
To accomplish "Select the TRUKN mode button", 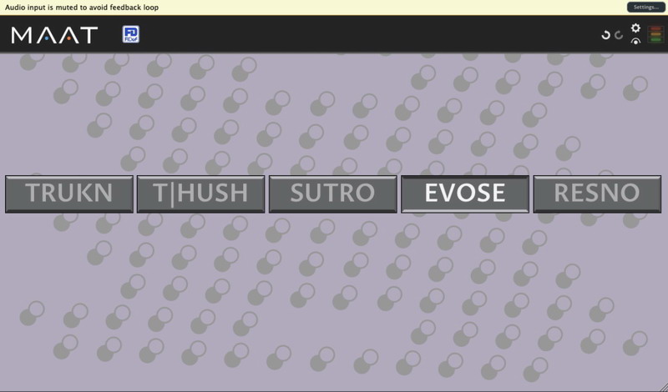I will point(69,193).
